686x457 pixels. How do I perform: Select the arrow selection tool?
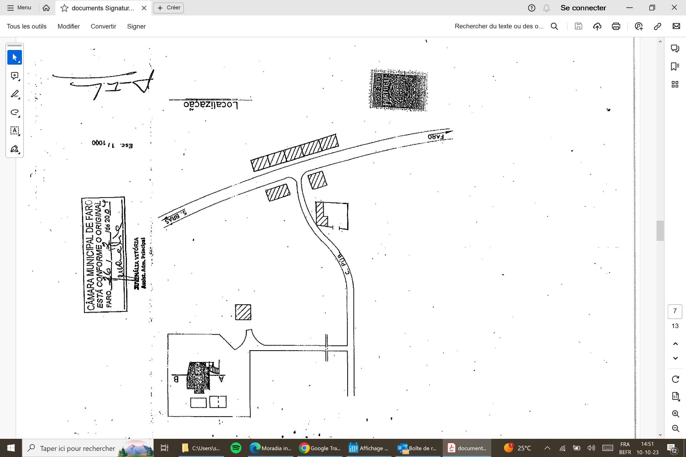pos(15,57)
